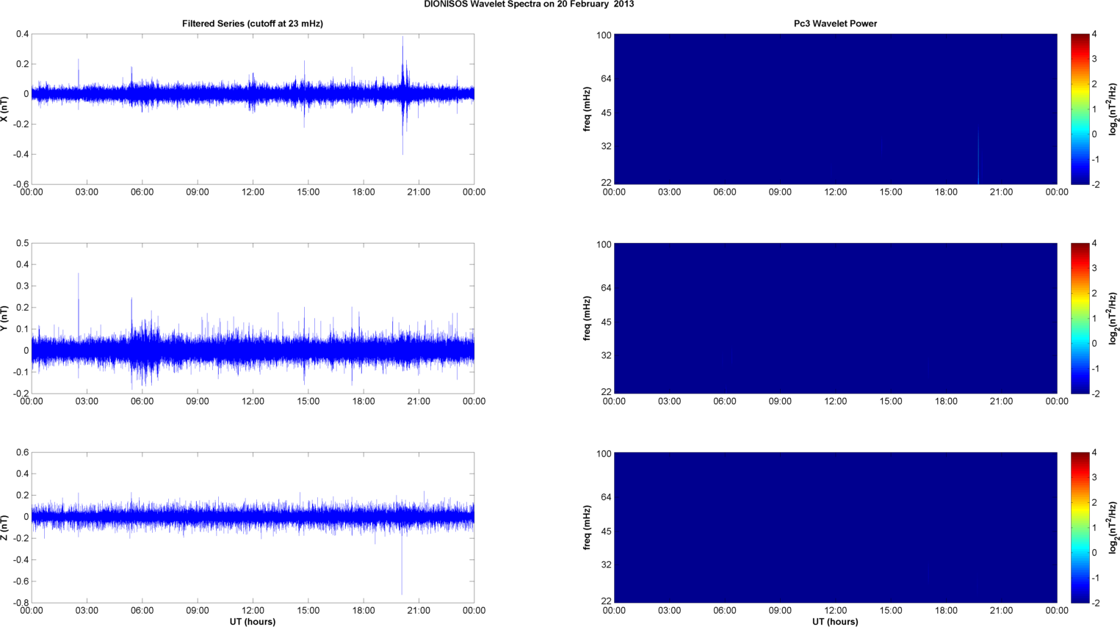Click the 0.5 tick on Y (nT) axis
The width and height of the screenshot is (1120, 627).
pyautogui.click(x=22, y=243)
